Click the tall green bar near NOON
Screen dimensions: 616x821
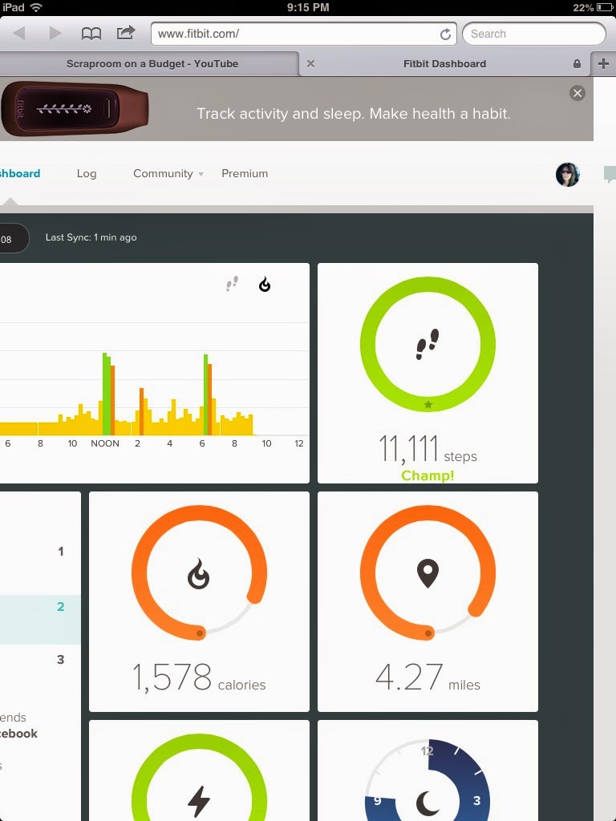(x=107, y=394)
